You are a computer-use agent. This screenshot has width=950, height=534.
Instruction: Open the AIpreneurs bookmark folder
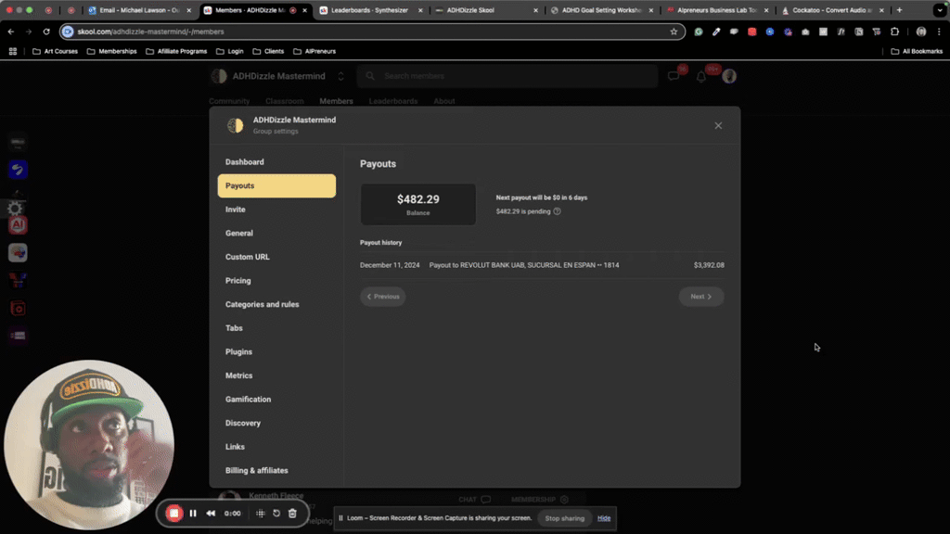315,52
